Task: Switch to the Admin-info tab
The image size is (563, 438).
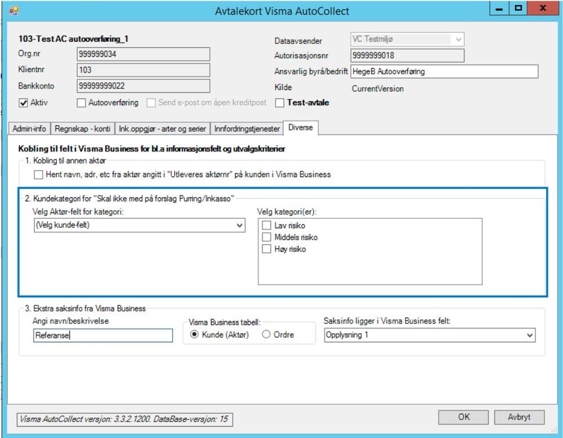Action: point(30,129)
